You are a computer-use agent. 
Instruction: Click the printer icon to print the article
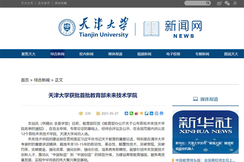(x=161, y=113)
